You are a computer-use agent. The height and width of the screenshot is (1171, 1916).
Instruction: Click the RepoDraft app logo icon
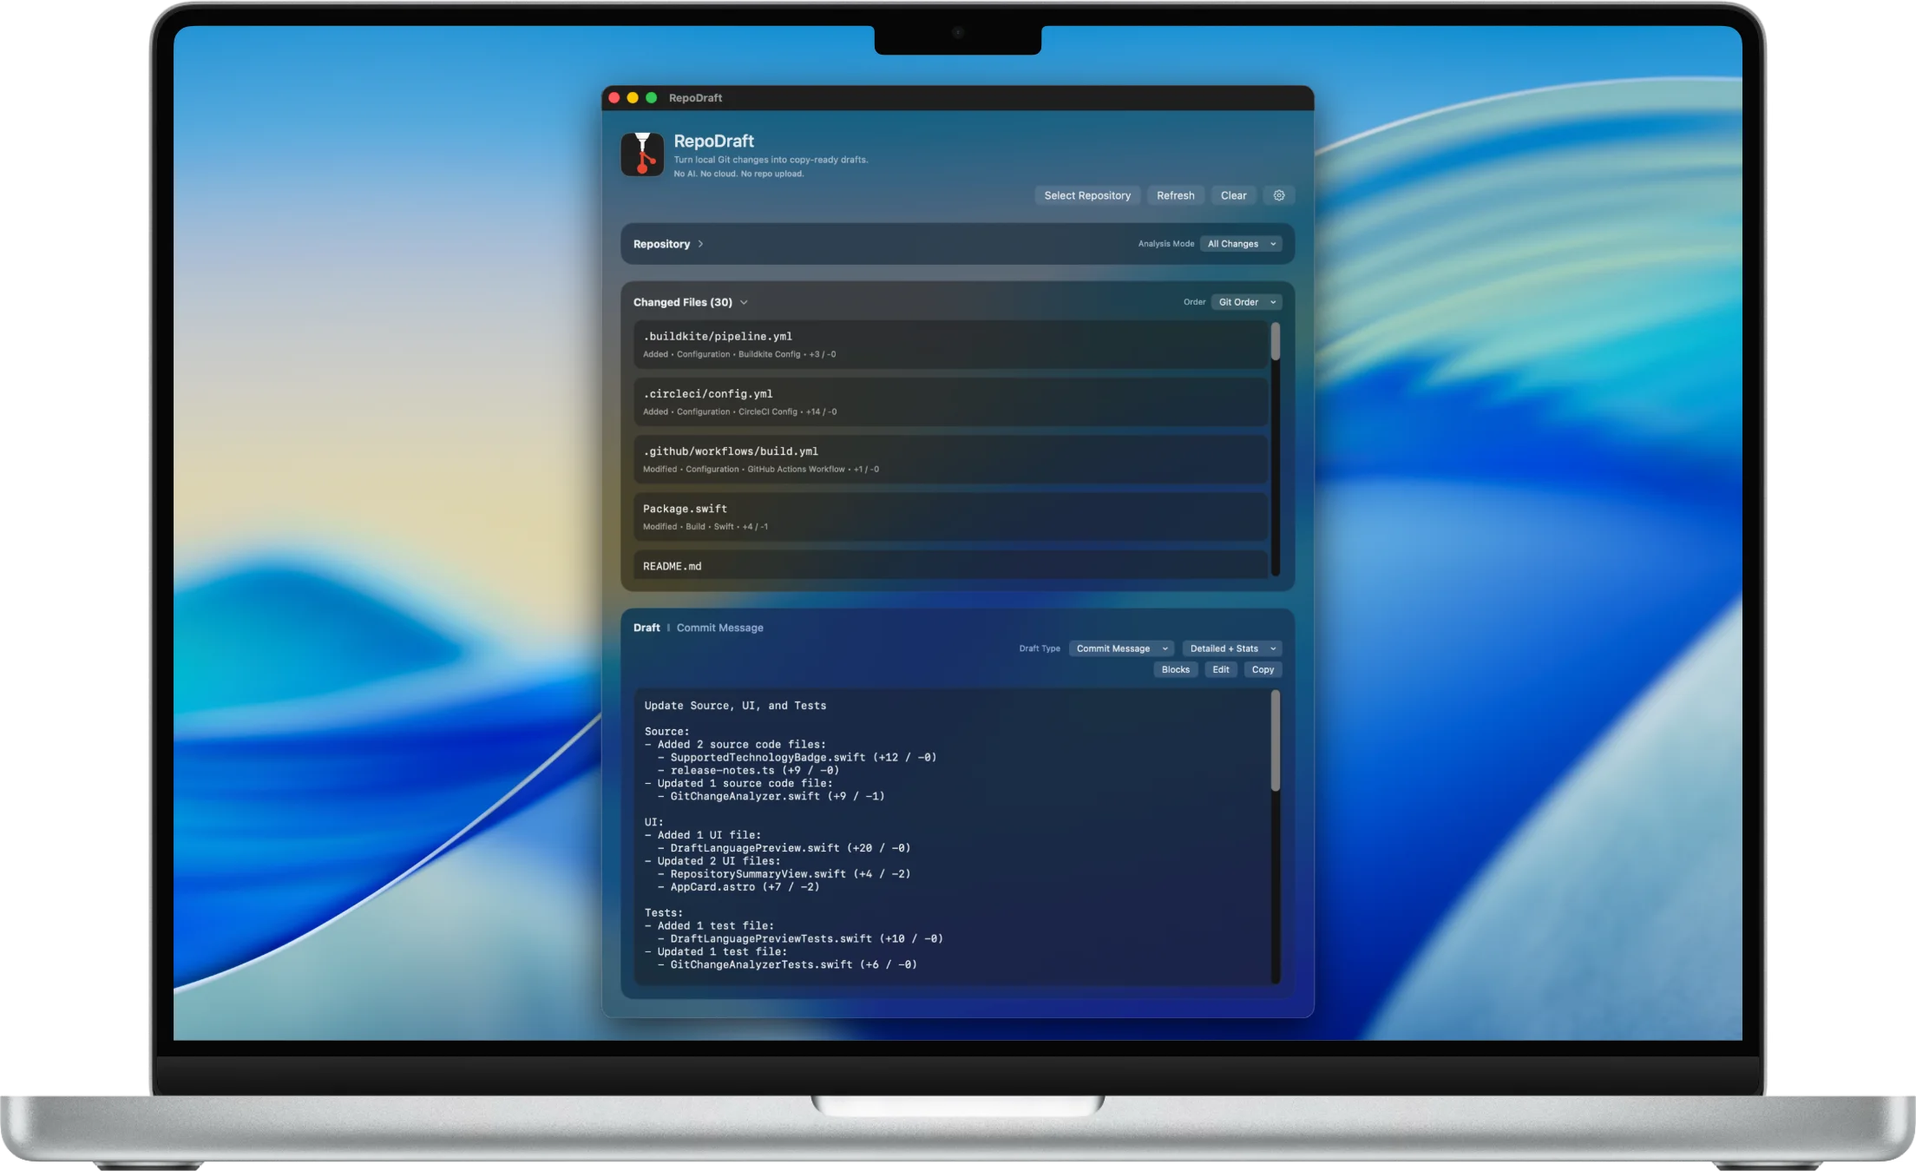pyautogui.click(x=642, y=154)
